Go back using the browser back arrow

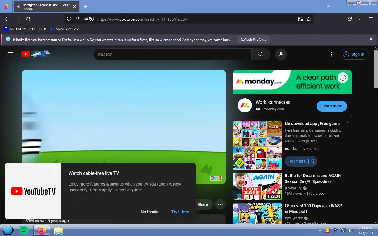coord(7,19)
